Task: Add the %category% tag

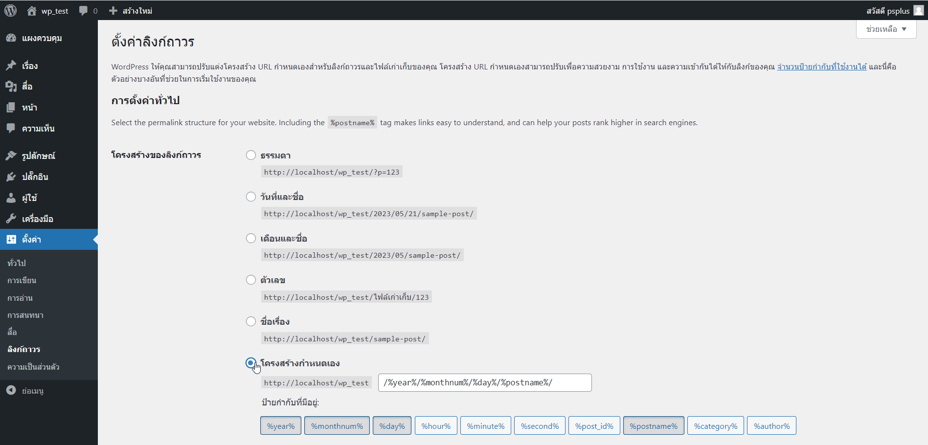Action: [x=716, y=426]
